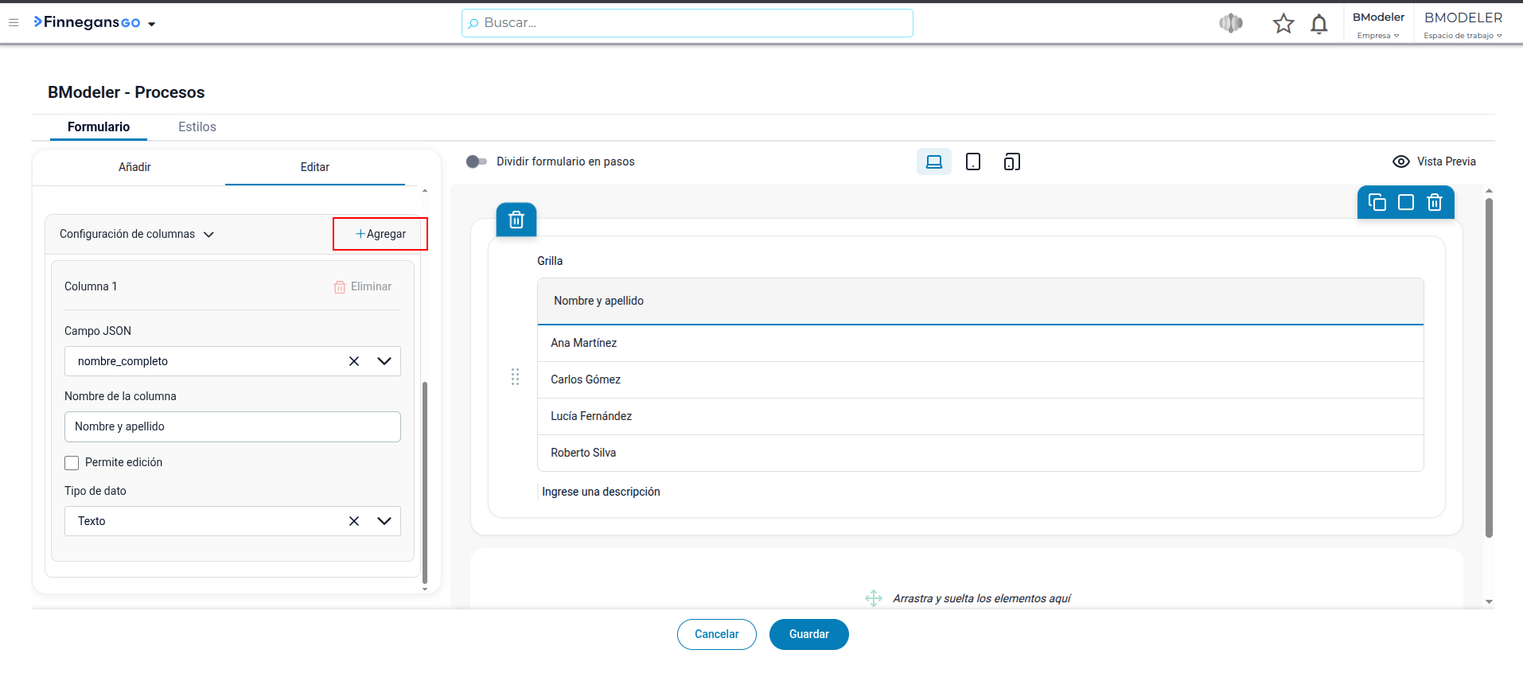Click the duplicate component icon
This screenshot has width=1523, height=681.
click(x=1377, y=202)
